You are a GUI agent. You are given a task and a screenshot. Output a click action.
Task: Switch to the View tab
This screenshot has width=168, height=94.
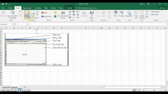(x=61, y=8)
